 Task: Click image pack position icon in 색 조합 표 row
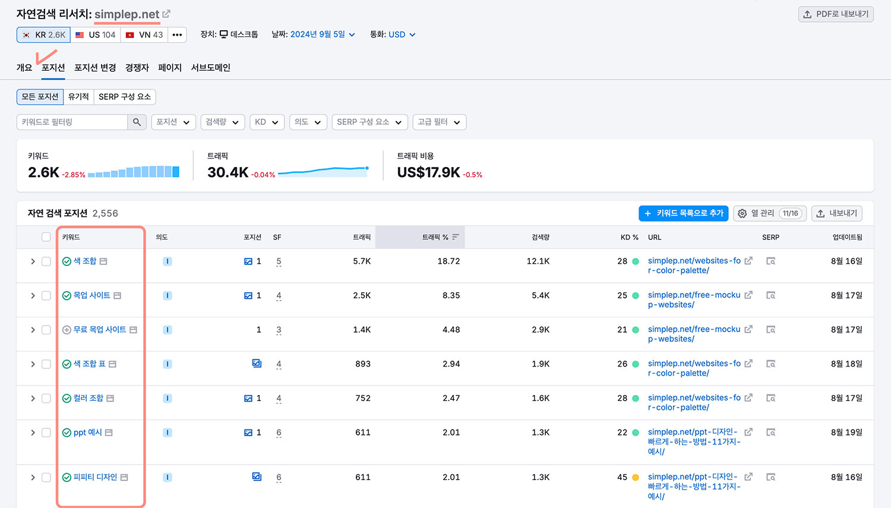click(257, 363)
